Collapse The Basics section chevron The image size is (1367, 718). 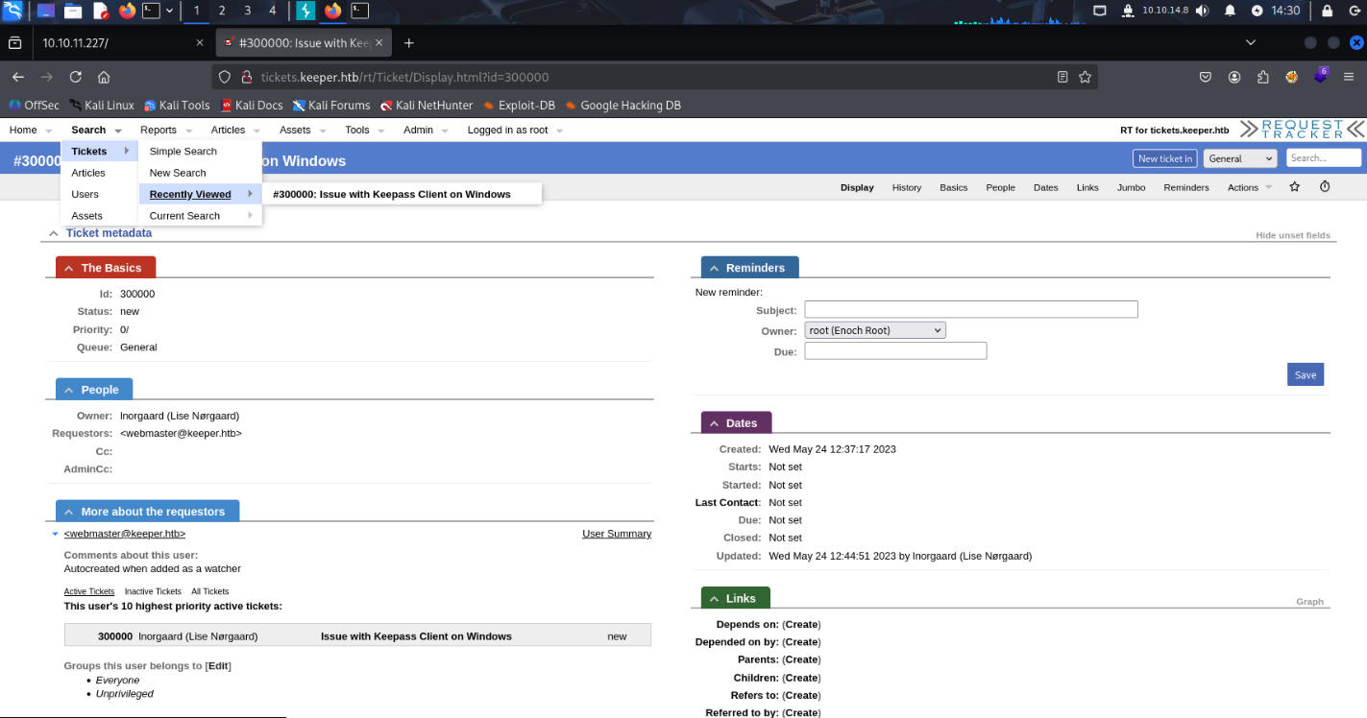(69, 268)
